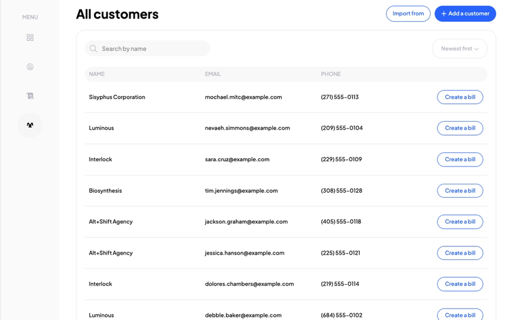Select the Sisyphus Corporation name cell
This screenshot has height=320, width=512.
point(117,97)
